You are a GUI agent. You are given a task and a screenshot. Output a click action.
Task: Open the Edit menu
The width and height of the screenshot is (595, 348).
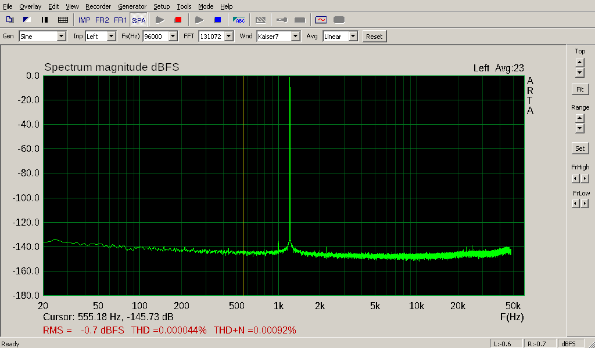tap(53, 6)
